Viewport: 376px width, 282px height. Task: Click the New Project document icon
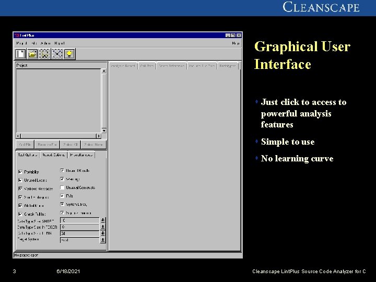pos(20,54)
